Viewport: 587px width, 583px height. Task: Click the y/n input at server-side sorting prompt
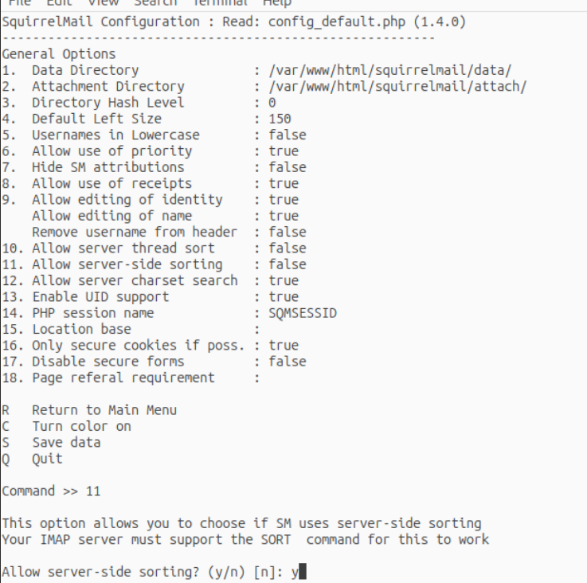(299, 572)
